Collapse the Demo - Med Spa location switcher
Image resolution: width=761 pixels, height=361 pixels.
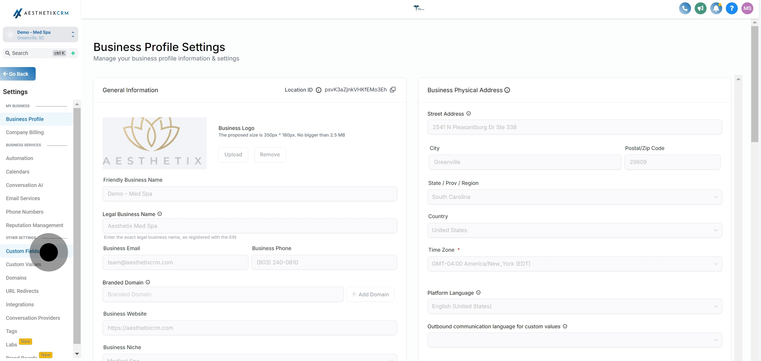pos(73,32)
